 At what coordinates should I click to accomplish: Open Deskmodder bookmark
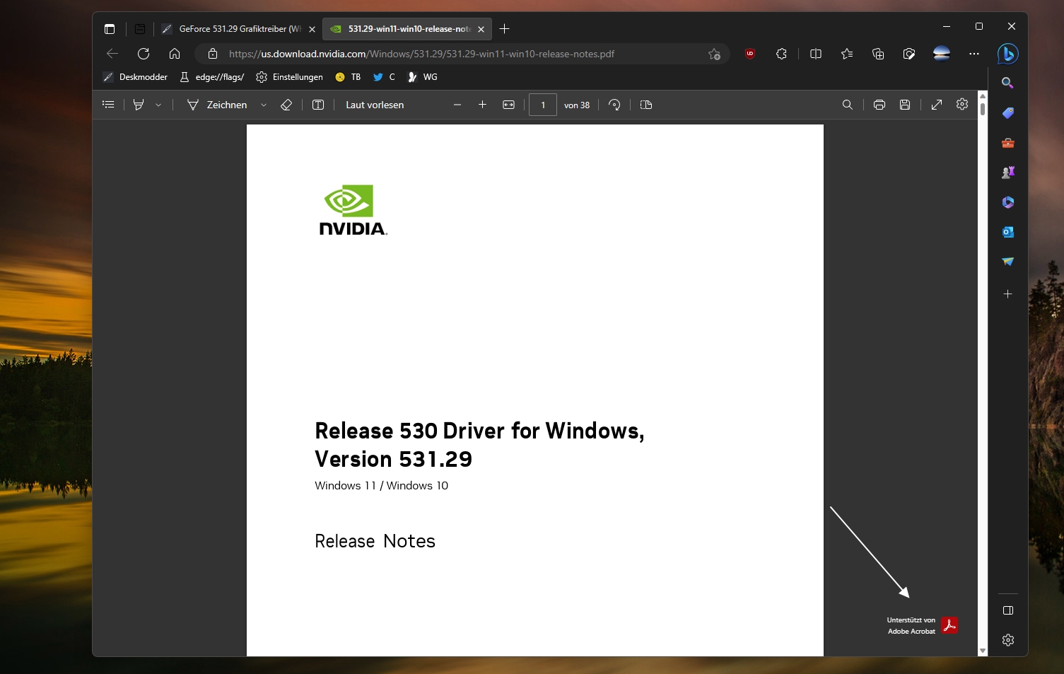[x=135, y=77]
